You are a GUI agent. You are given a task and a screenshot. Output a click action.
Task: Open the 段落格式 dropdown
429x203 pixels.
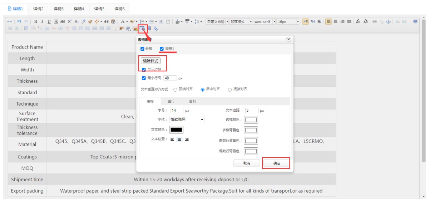click(x=241, y=22)
